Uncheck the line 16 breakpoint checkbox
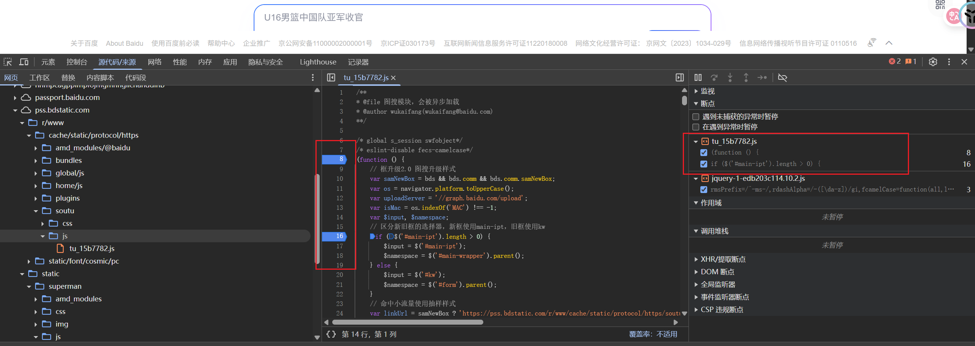This screenshot has width=975, height=346. [703, 164]
